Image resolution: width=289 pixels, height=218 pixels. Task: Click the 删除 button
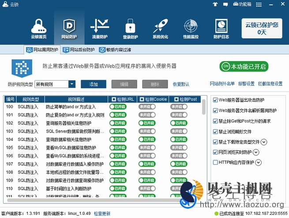click(155, 84)
